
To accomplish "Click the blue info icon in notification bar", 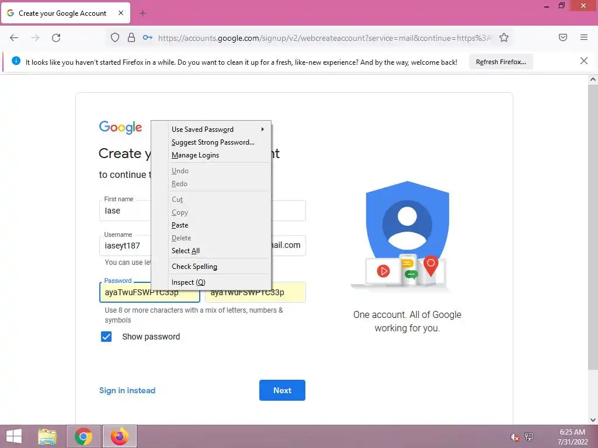I will tap(16, 61).
